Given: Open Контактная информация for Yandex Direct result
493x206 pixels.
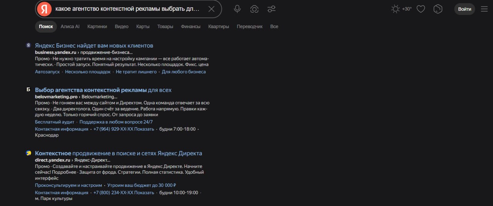Looking at the screenshot, I should [x=62, y=193].
